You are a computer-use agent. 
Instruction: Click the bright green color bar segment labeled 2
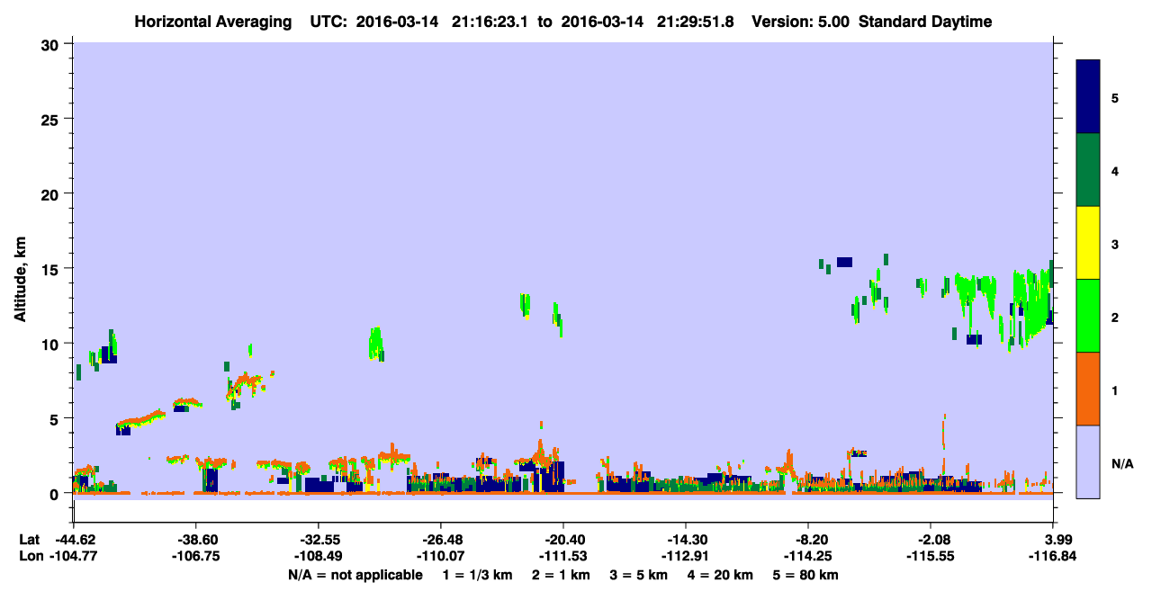[x=1088, y=316]
